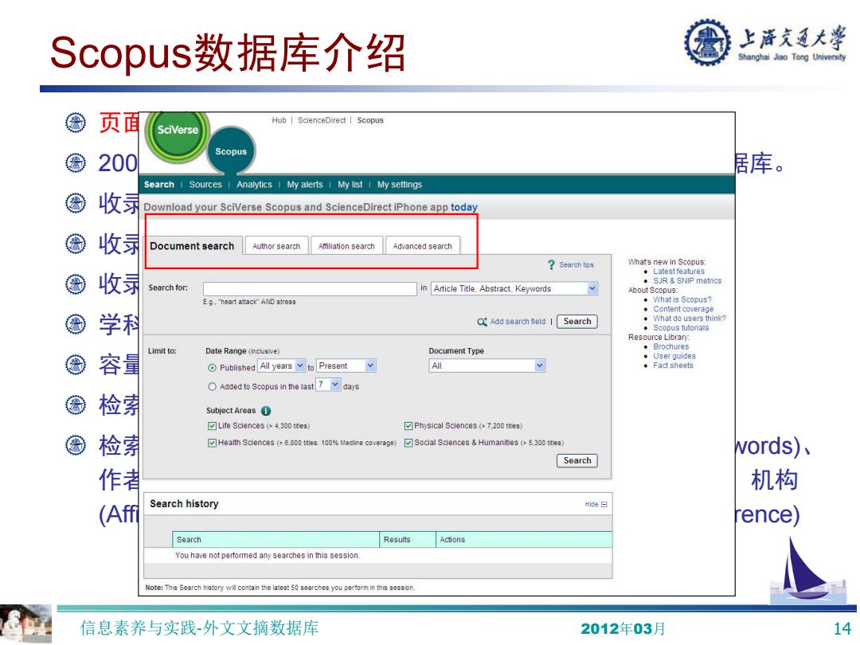
Task: Click the today link in iPhone app banner
Action: pos(464,207)
